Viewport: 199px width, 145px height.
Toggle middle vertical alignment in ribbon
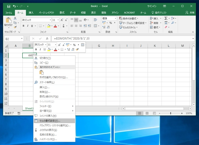pos(76,20)
